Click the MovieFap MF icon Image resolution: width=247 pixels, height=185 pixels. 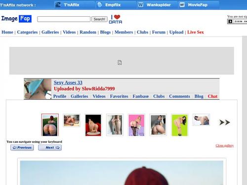tap(182, 5)
